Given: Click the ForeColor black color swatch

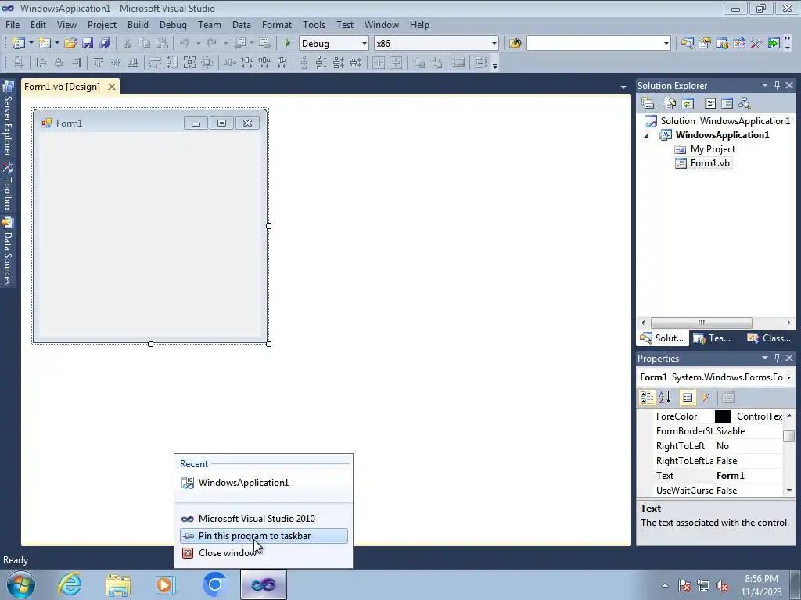Looking at the screenshot, I should tap(722, 416).
